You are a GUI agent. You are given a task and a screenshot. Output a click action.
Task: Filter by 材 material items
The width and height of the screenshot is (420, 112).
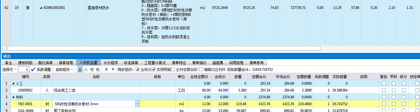point(92,70)
